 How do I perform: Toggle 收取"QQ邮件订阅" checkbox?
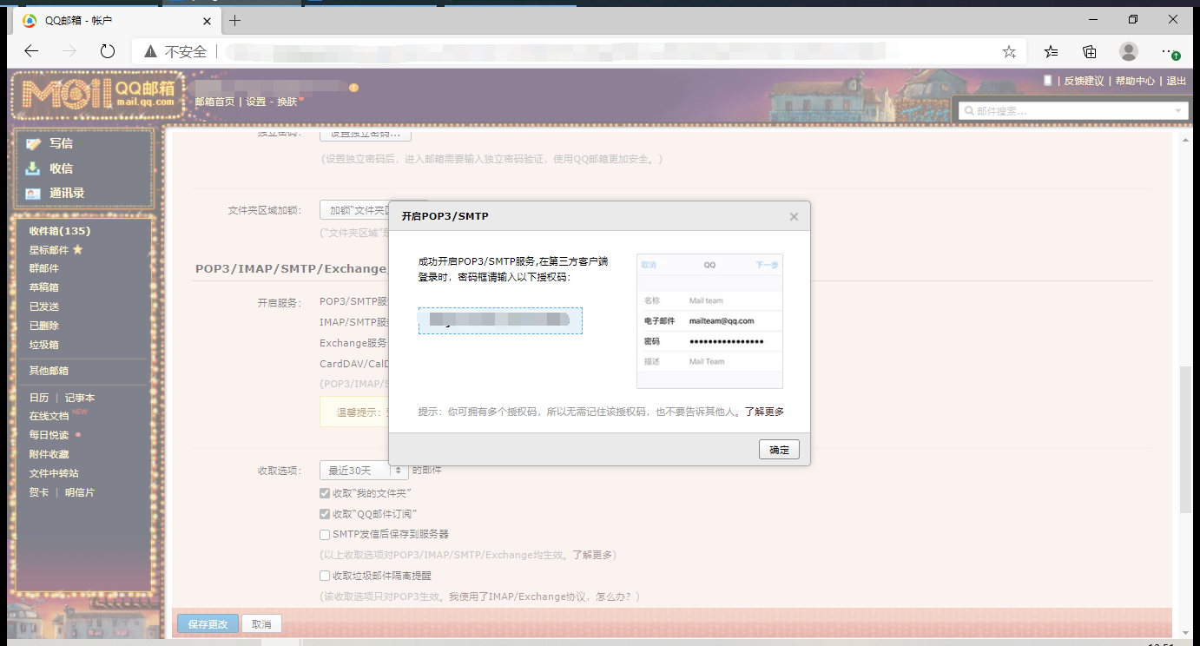click(x=325, y=514)
